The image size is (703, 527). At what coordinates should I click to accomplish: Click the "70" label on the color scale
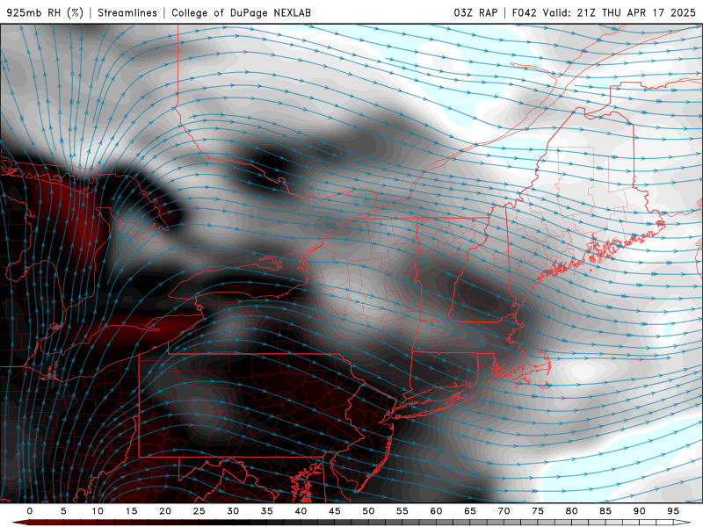504,511
